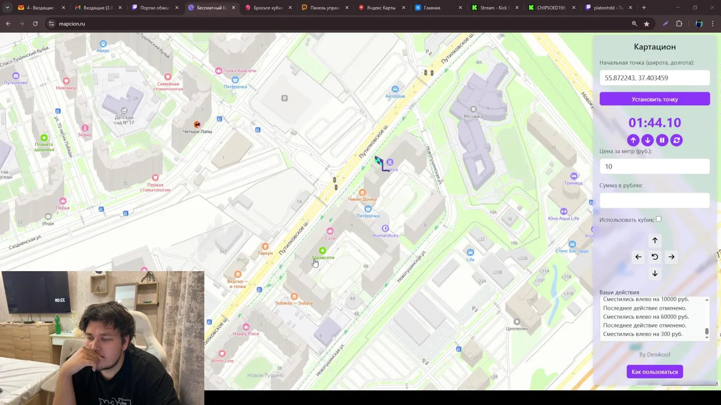
Task: Select log entry 'Сместились влево на 300 руб.'
Action: pos(643,334)
